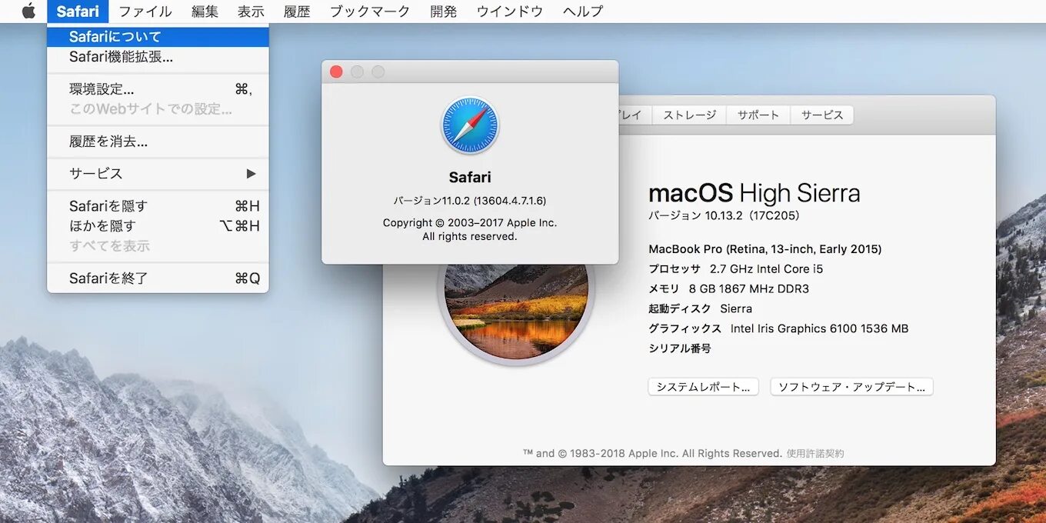Switch to the ストレージ tab
Viewport: 1046px width, 523px height.
(x=690, y=115)
